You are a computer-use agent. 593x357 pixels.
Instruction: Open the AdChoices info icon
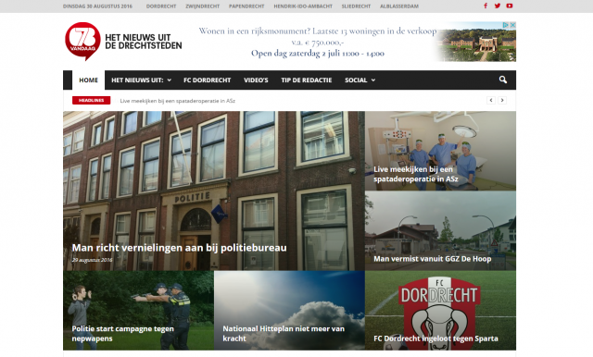click(506, 25)
